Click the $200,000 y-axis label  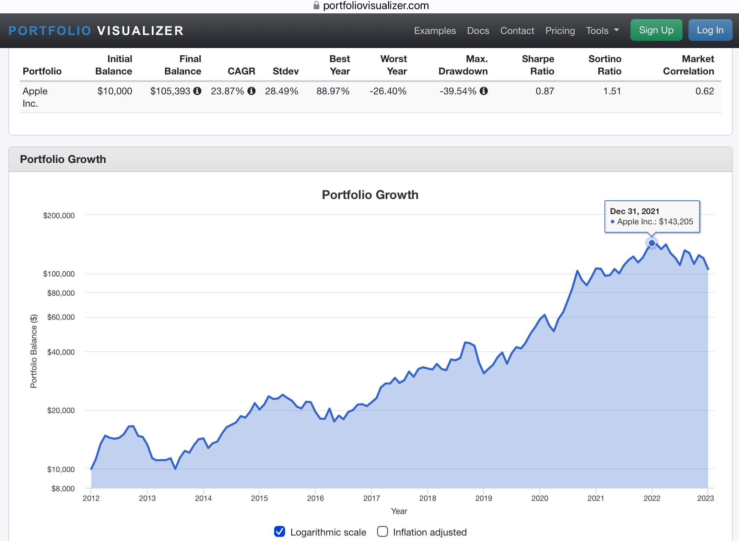[59, 215]
